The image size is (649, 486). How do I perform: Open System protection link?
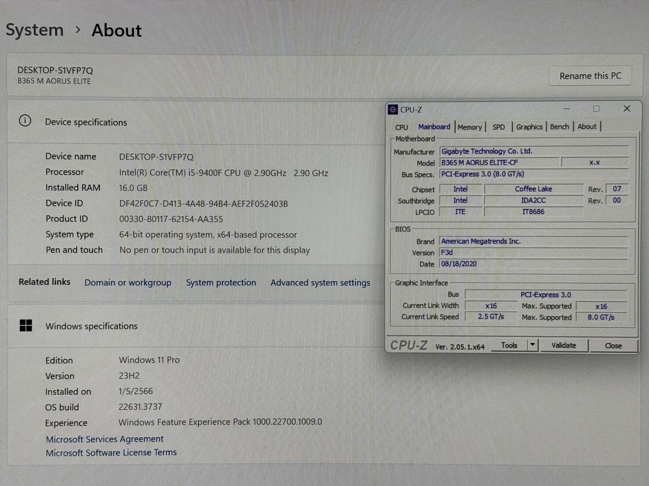[x=221, y=282]
